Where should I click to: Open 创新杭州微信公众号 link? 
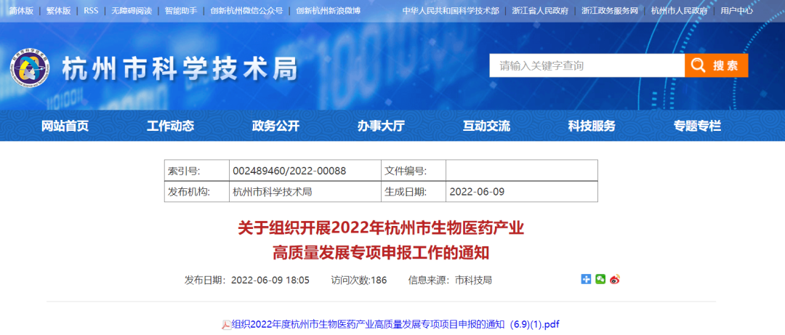246,10
